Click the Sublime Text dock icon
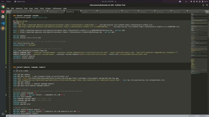Image resolution: width=209 pixels, height=117 pixels. (x=3, y=28)
